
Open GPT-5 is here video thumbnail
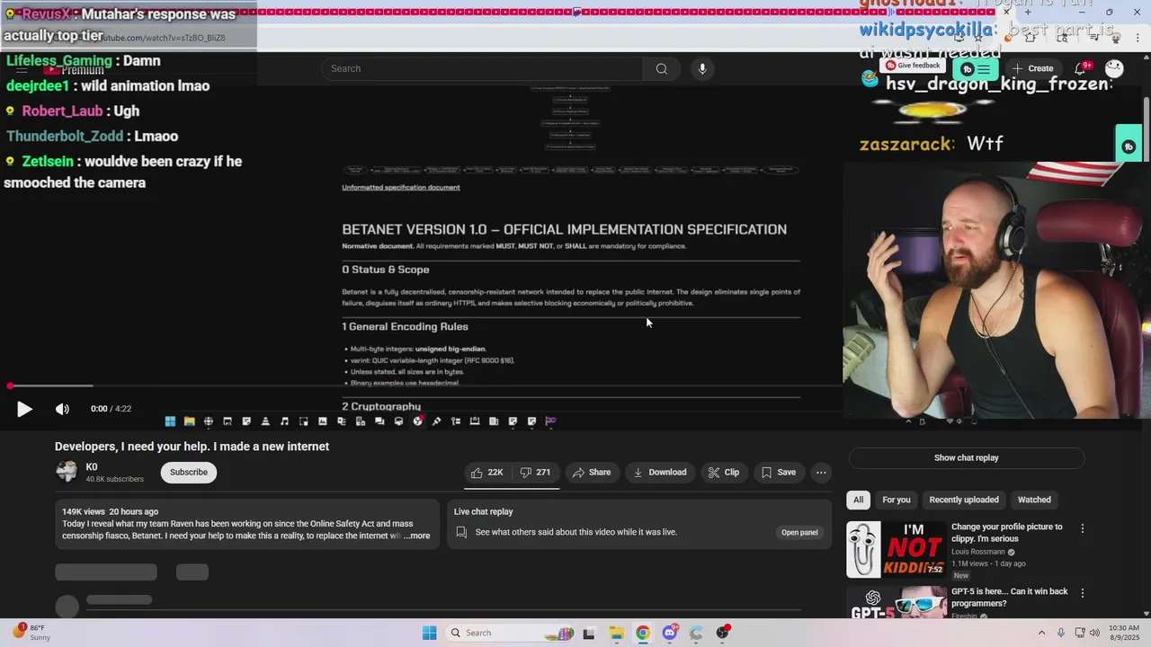click(x=897, y=601)
